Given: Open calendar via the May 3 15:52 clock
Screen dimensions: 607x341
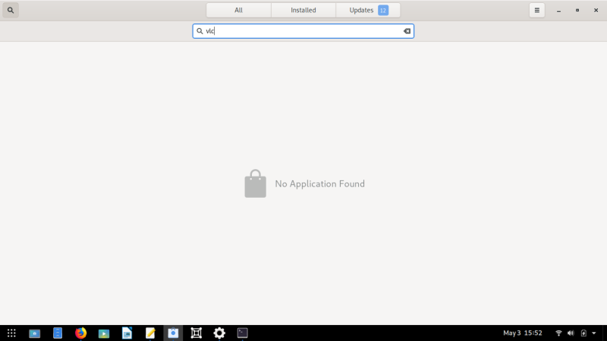Looking at the screenshot, I should click(x=522, y=333).
